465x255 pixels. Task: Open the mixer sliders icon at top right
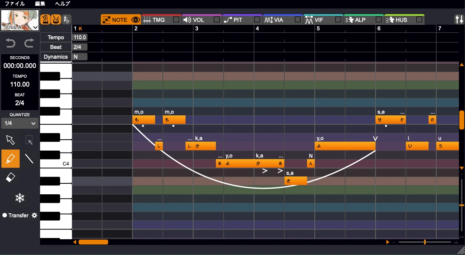tap(459, 19)
